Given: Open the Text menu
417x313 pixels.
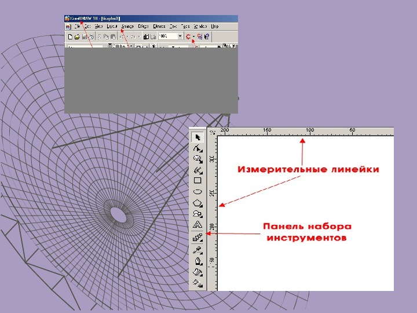Looking at the screenshot, I should coord(173,26).
